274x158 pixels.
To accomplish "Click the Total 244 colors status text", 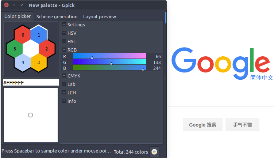I will coord(131,152).
